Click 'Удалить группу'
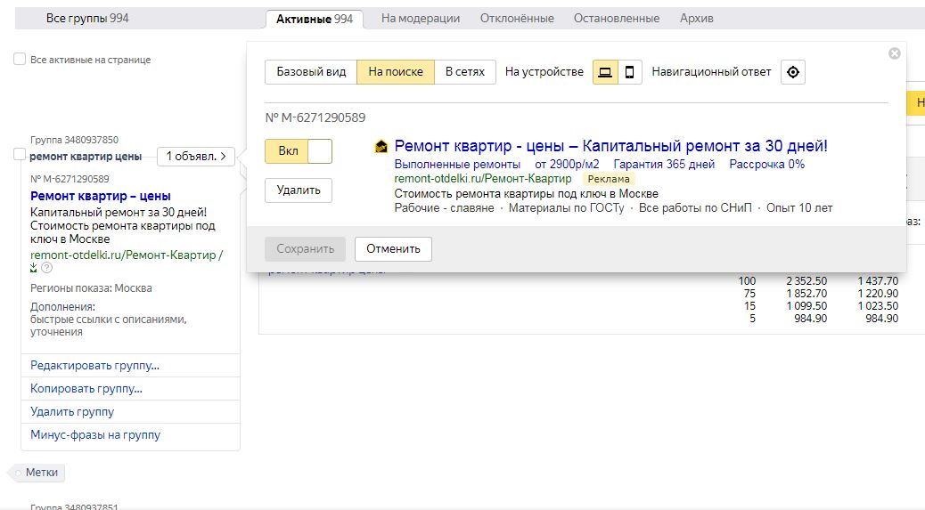 pyautogui.click(x=72, y=412)
